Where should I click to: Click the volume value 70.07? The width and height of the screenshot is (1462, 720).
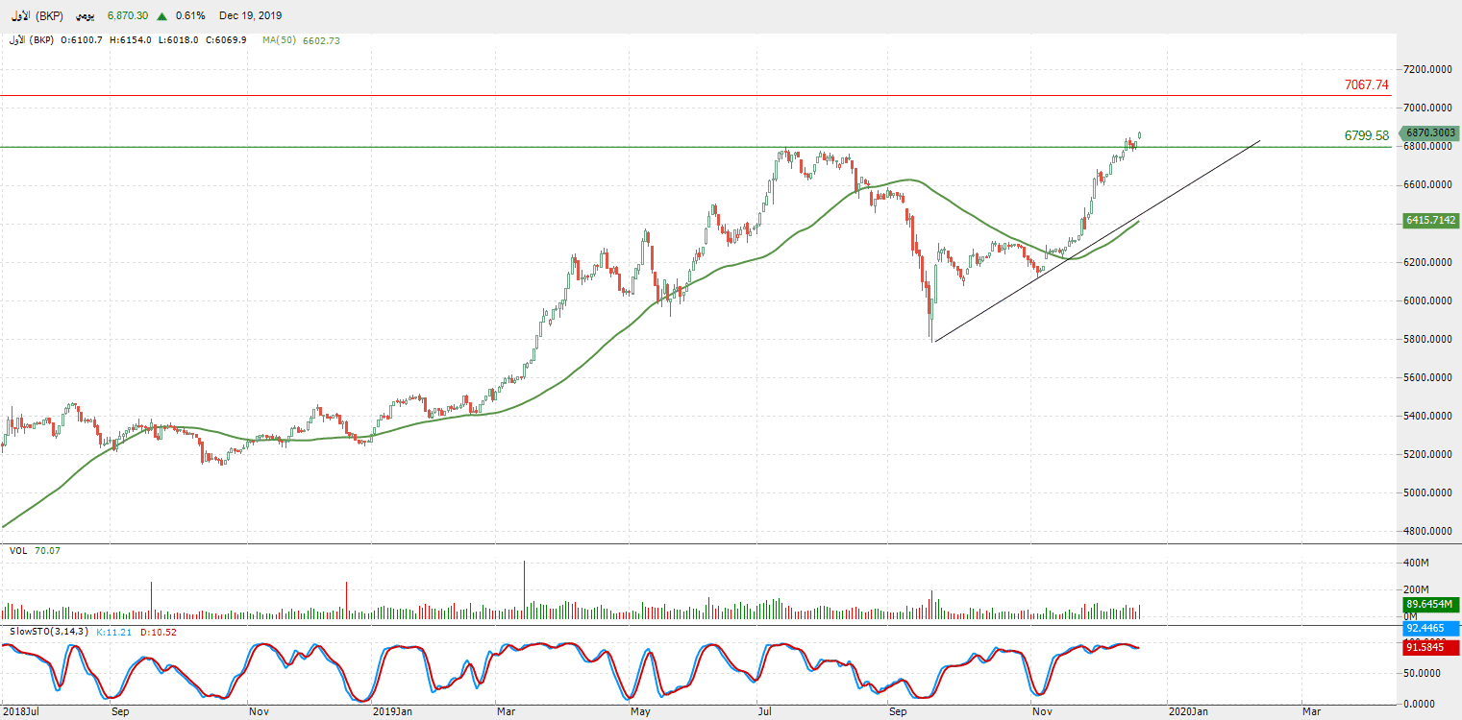48,551
